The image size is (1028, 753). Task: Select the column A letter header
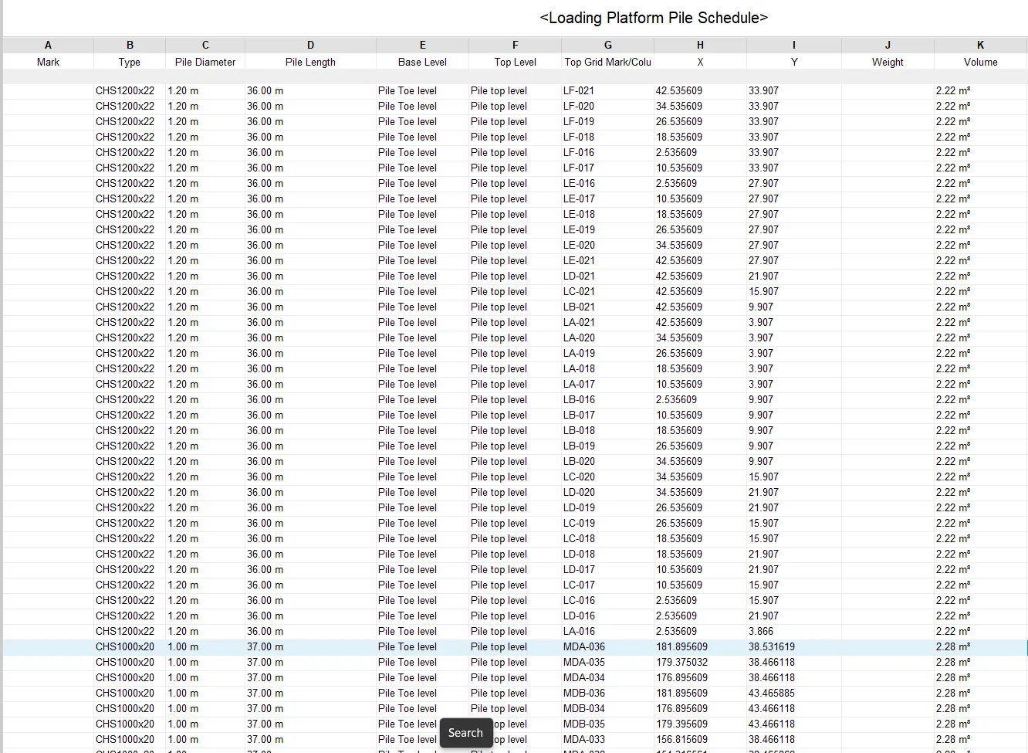pos(48,45)
